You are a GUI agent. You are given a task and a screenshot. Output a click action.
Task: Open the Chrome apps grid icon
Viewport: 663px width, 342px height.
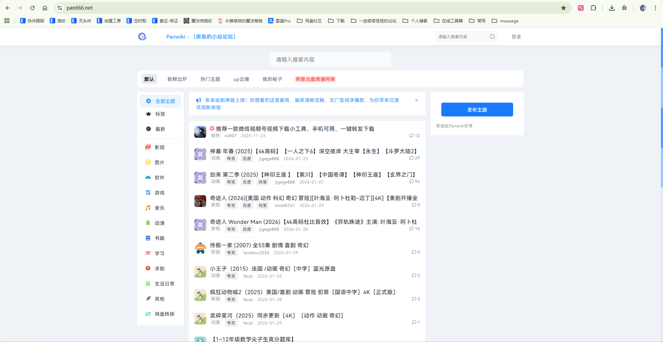tap(7, 21)
